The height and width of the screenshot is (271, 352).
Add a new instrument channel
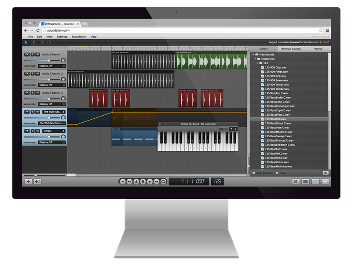[x=37, y=181]
